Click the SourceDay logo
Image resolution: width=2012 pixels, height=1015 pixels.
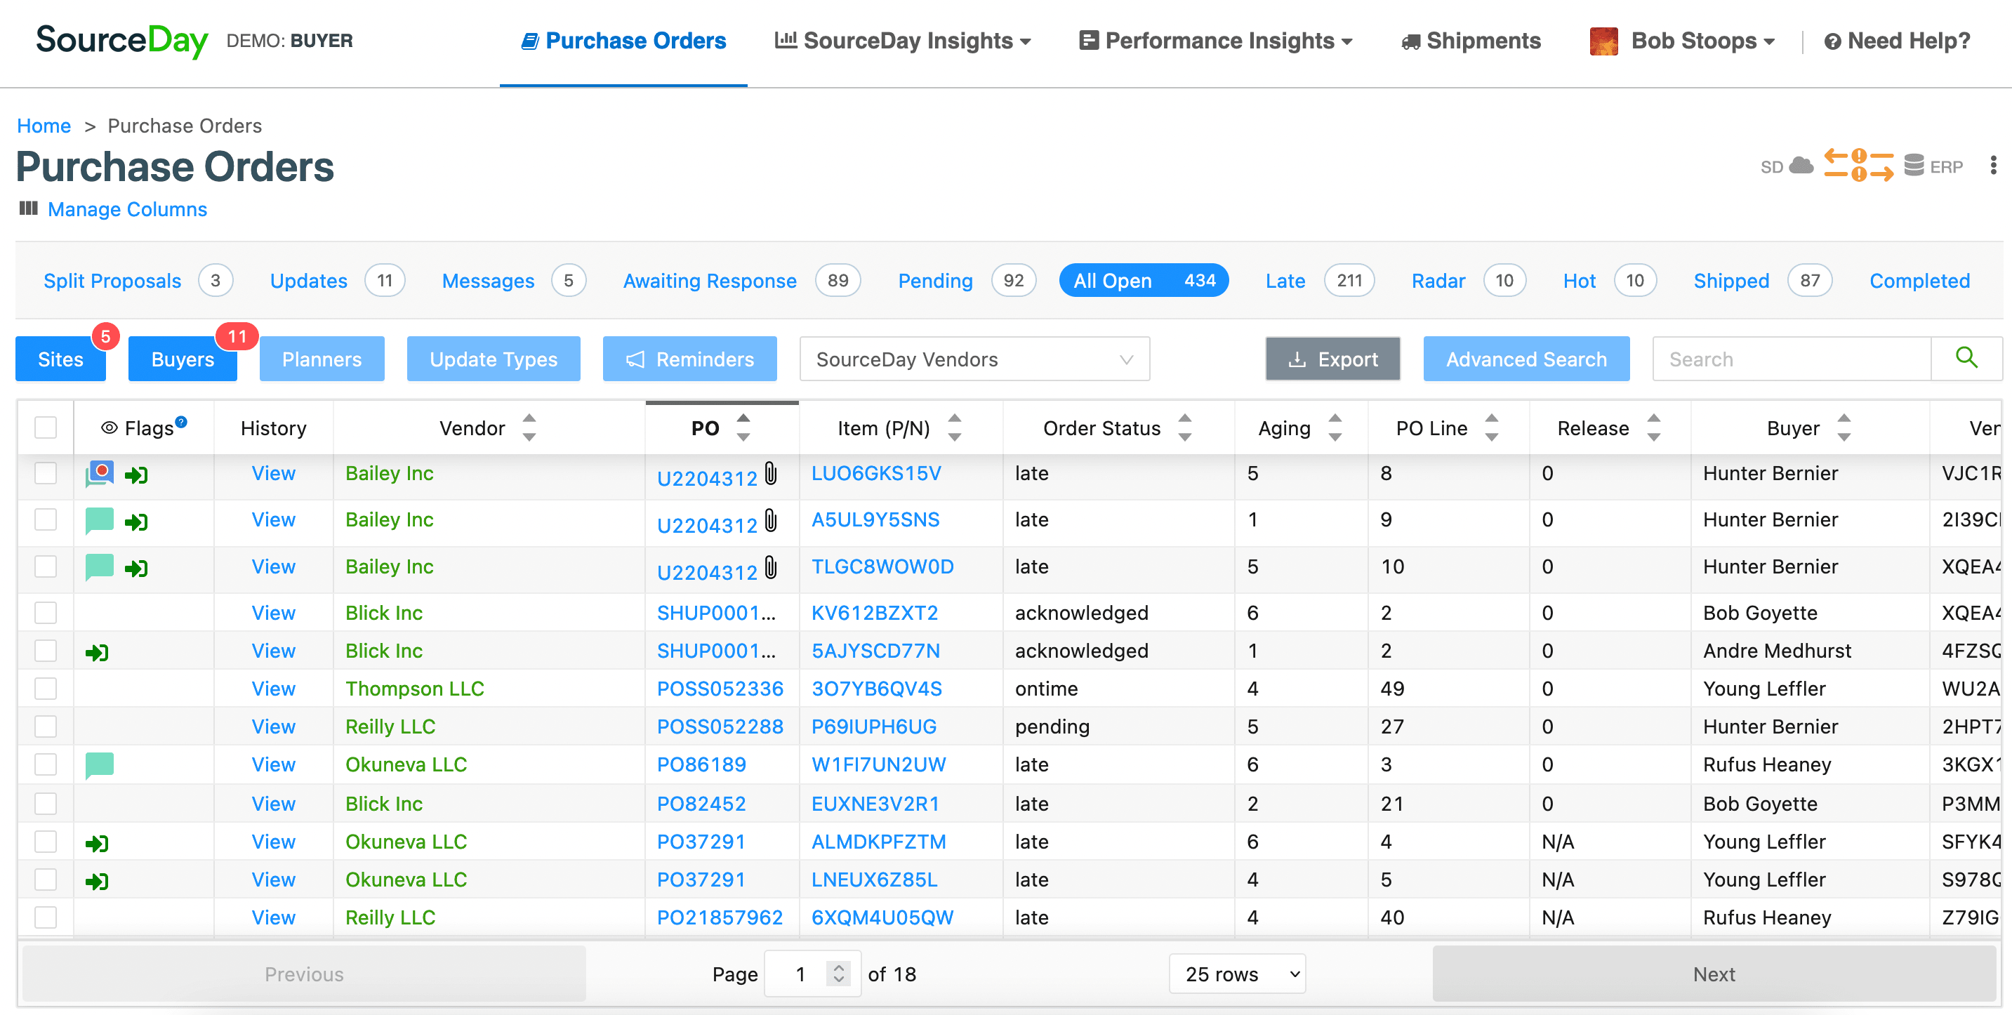coord(122,41)
